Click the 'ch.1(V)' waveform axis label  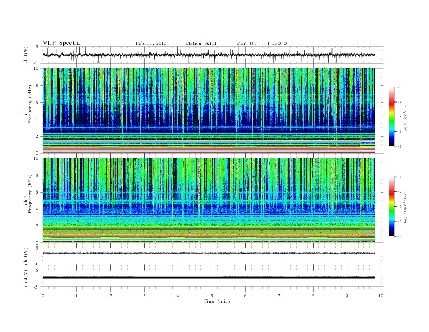point(26,56)
